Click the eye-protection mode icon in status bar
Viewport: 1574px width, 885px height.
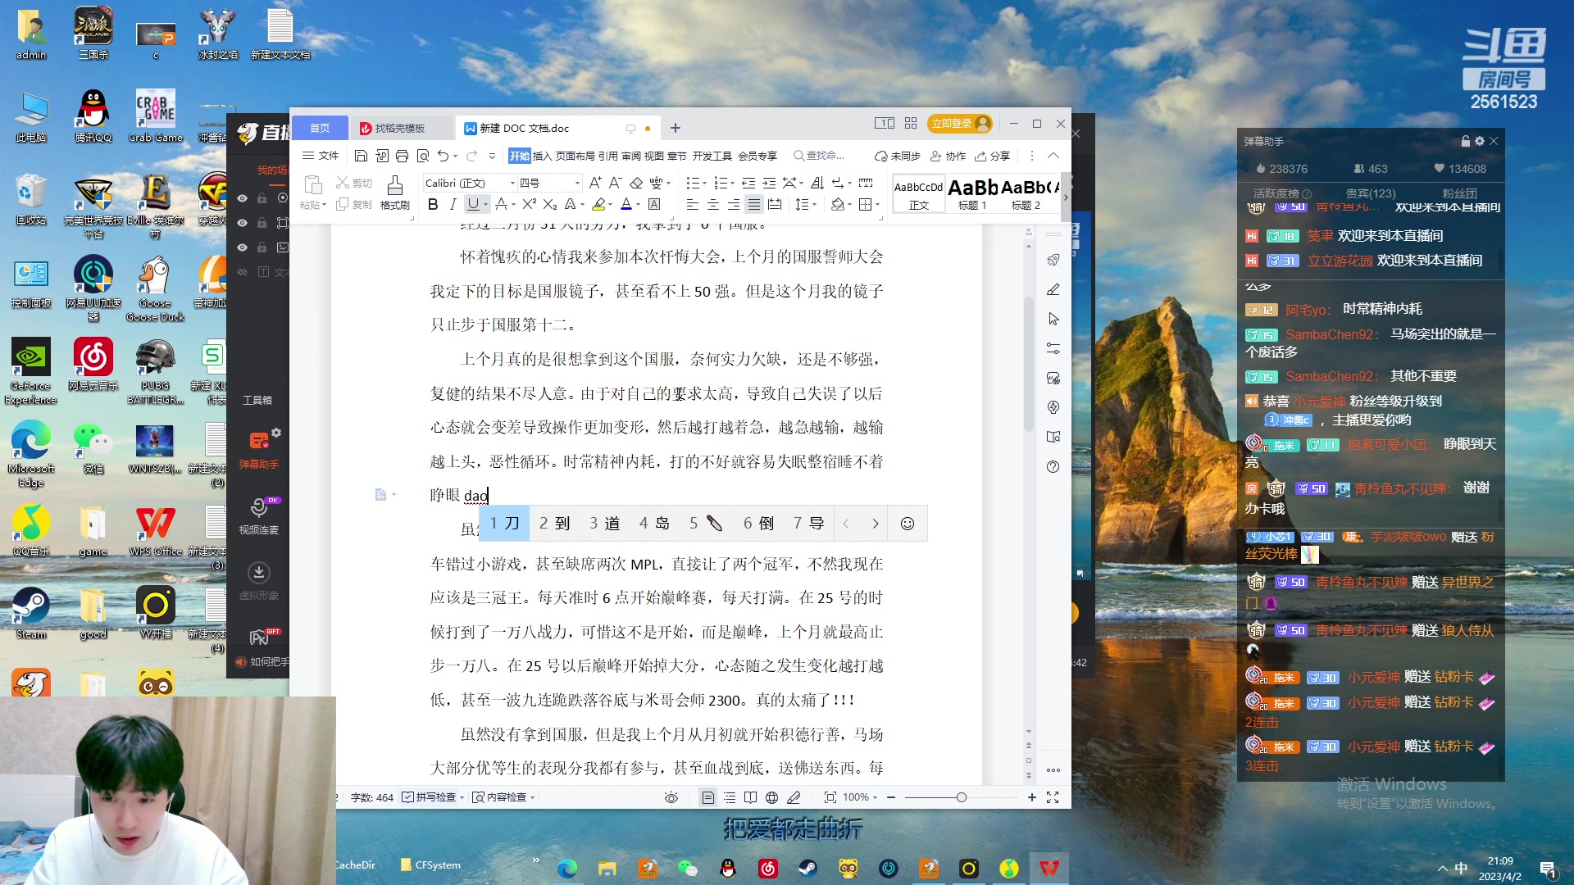[x=671, y=796]
